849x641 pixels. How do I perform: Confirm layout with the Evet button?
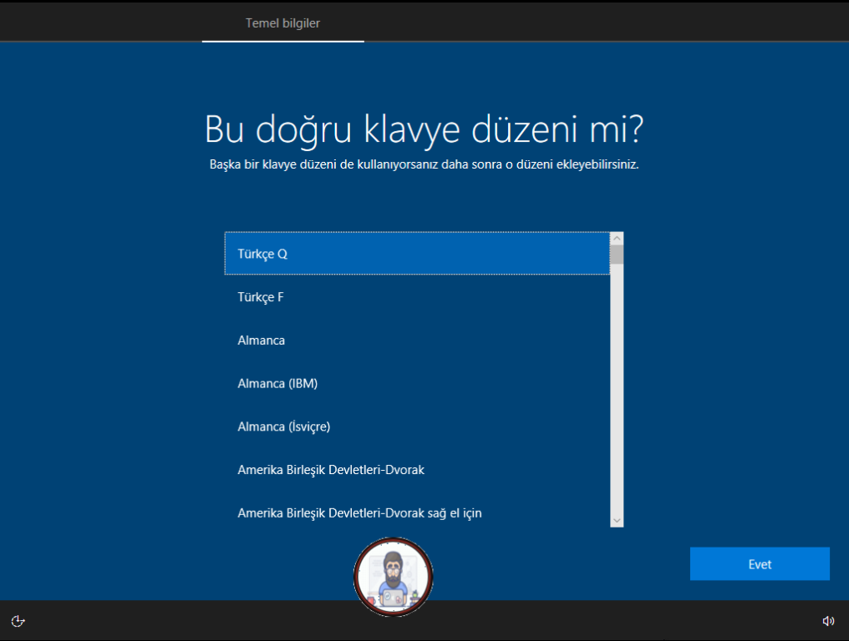(760, 564)
